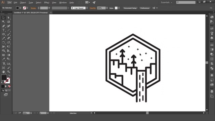Open the arrange documents button
Viewport: 215px width, 121px height.
pyautogui.click(x=87, y=2)
